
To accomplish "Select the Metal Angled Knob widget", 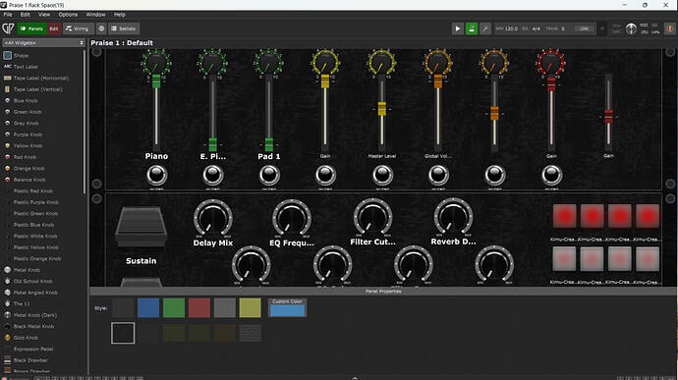I will 35,293.
